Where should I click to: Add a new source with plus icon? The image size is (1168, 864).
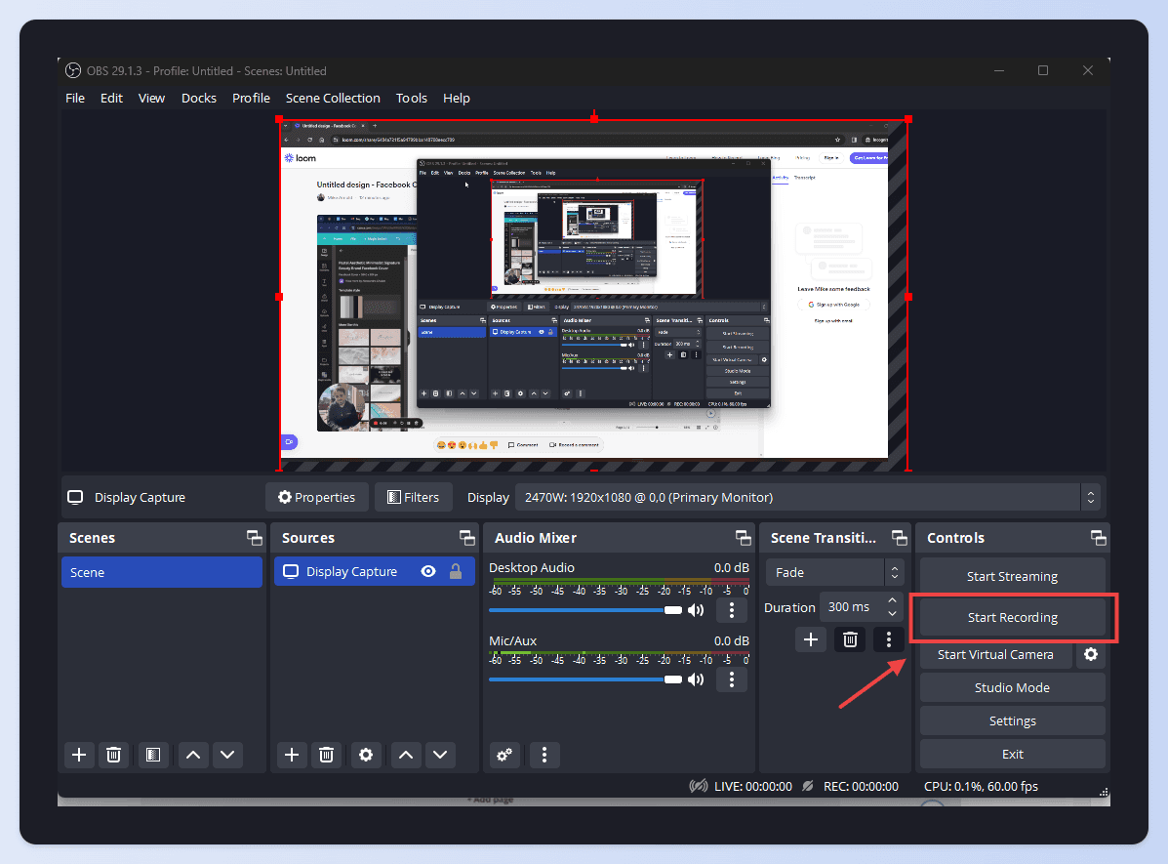[292, 755]
